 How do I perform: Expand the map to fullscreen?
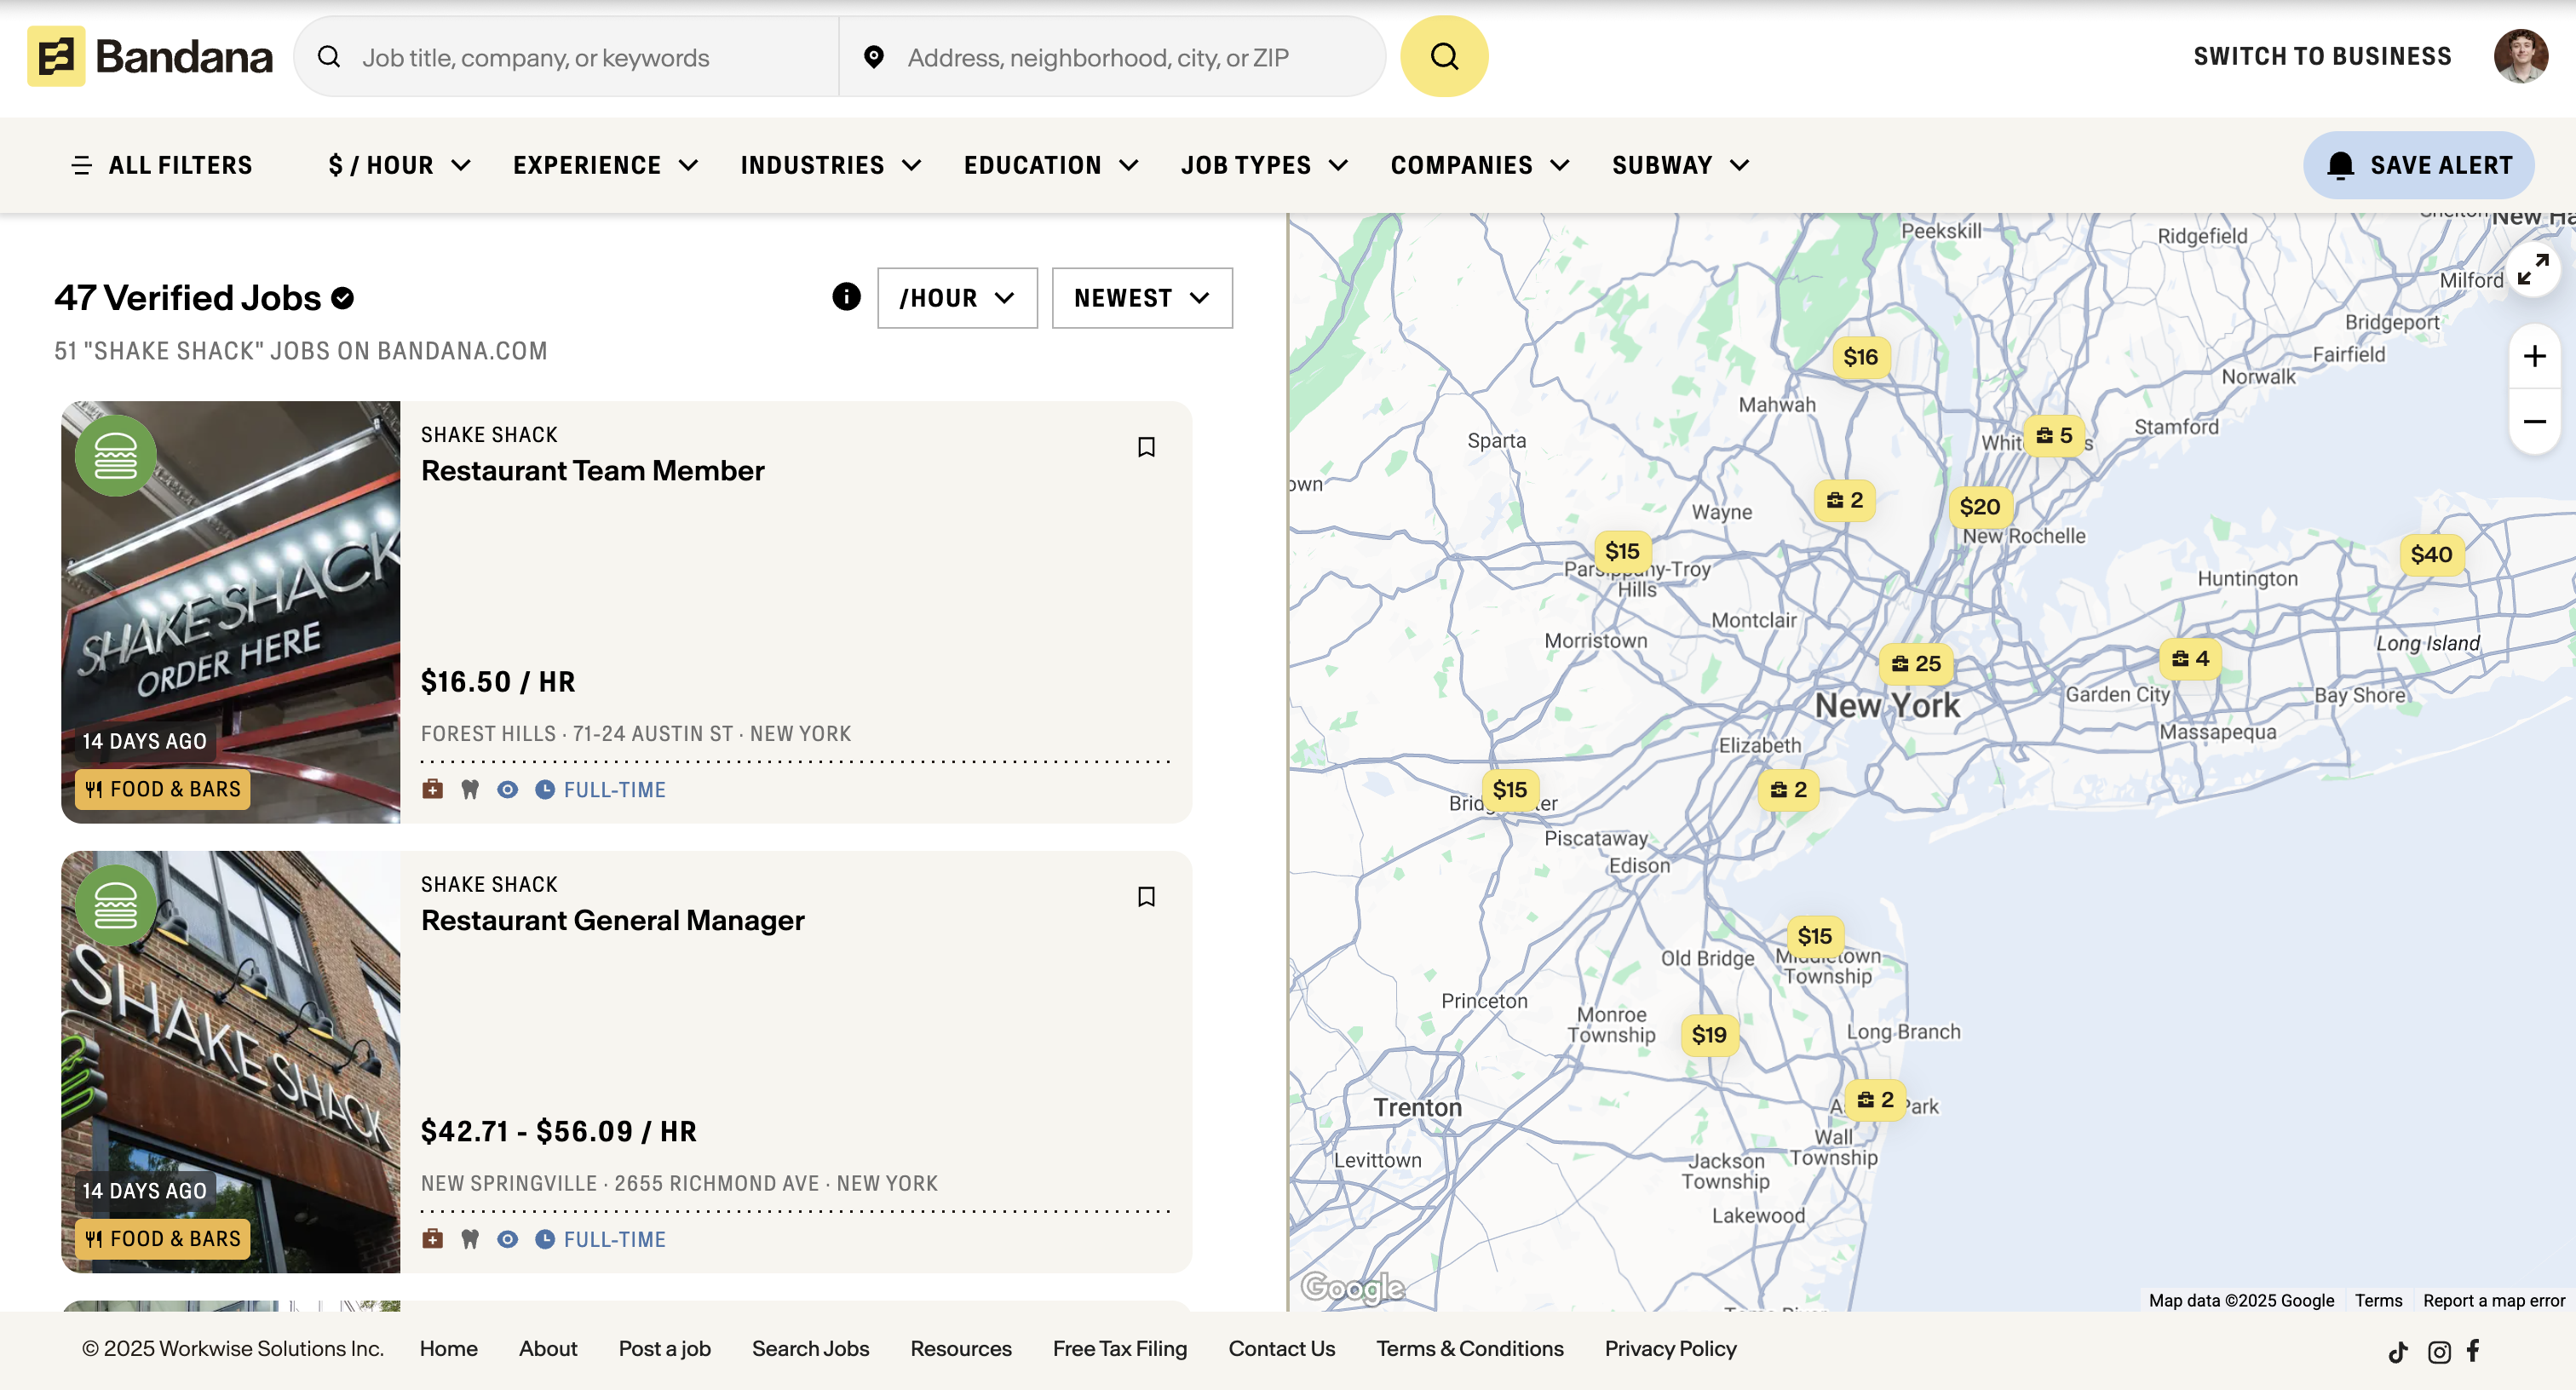click(2532, 270)
